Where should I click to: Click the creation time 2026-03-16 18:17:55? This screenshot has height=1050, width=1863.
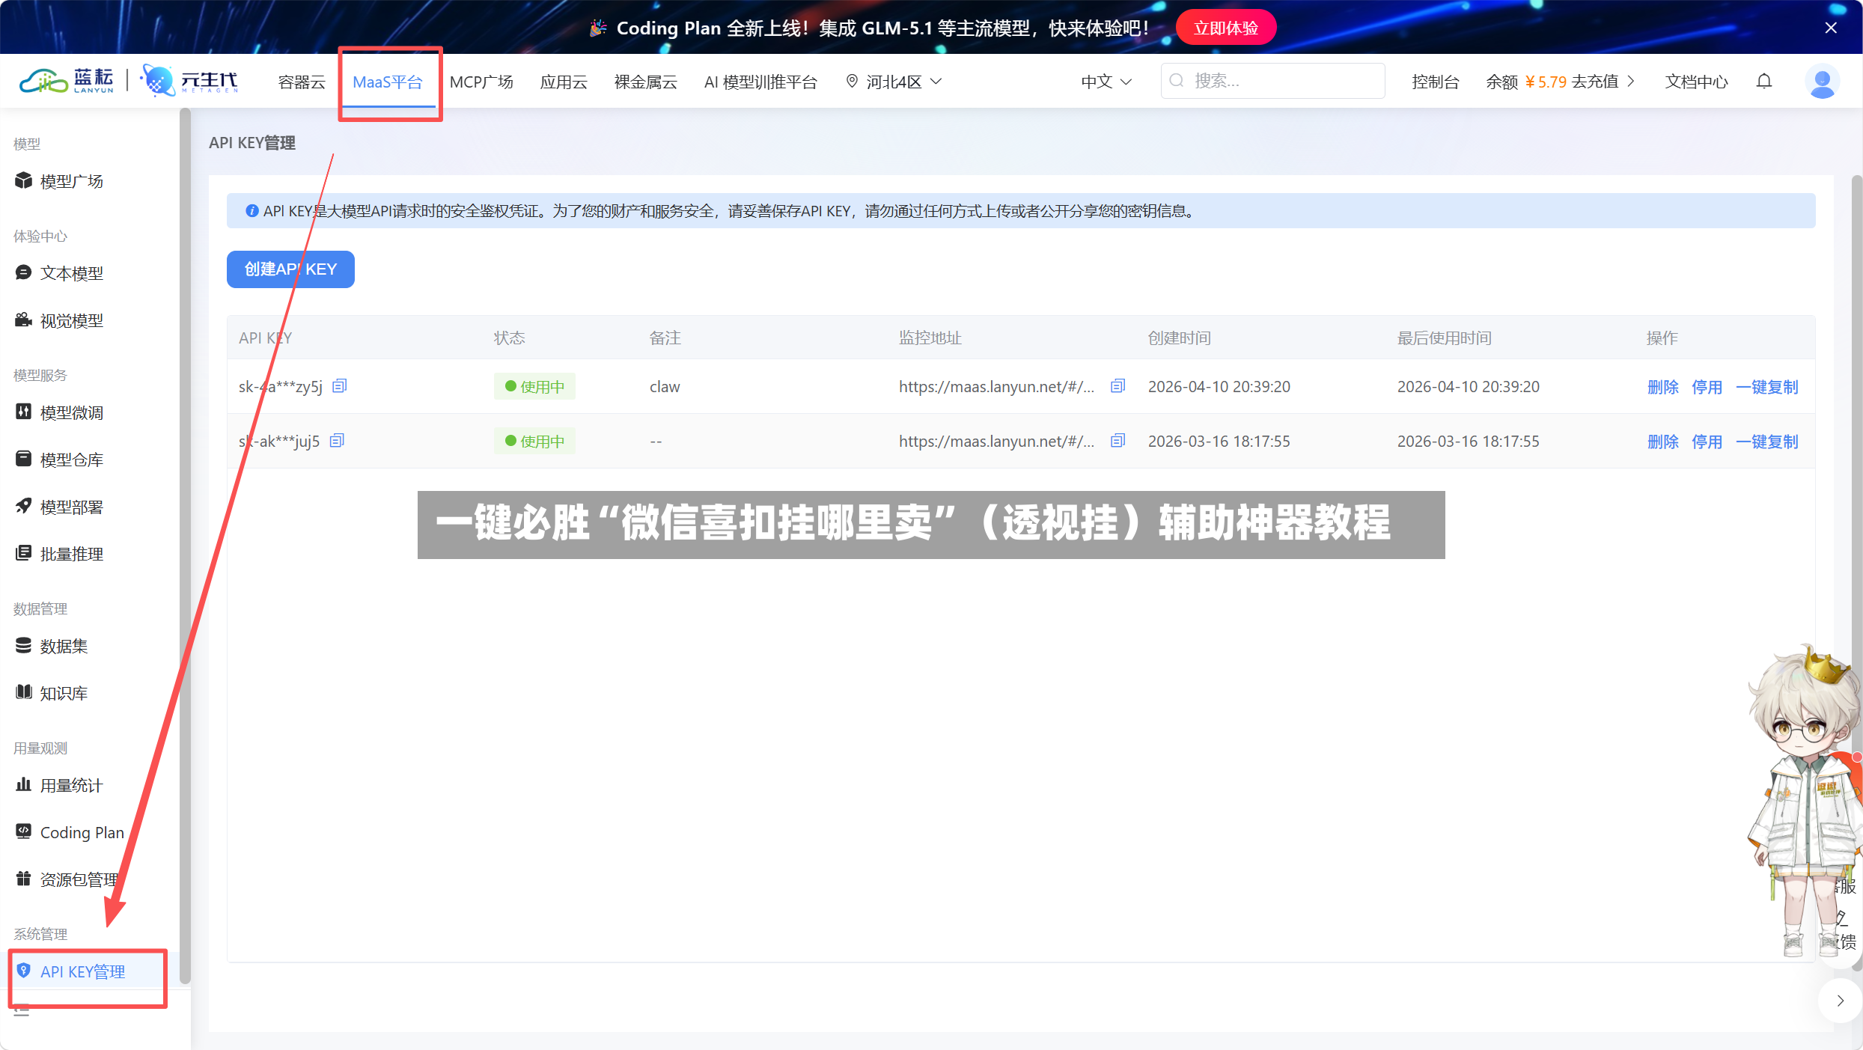pyautogui.click(x=1219, y=441)
